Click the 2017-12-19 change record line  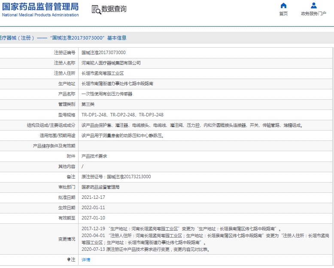pyautogui.click(x=181, y=229)
